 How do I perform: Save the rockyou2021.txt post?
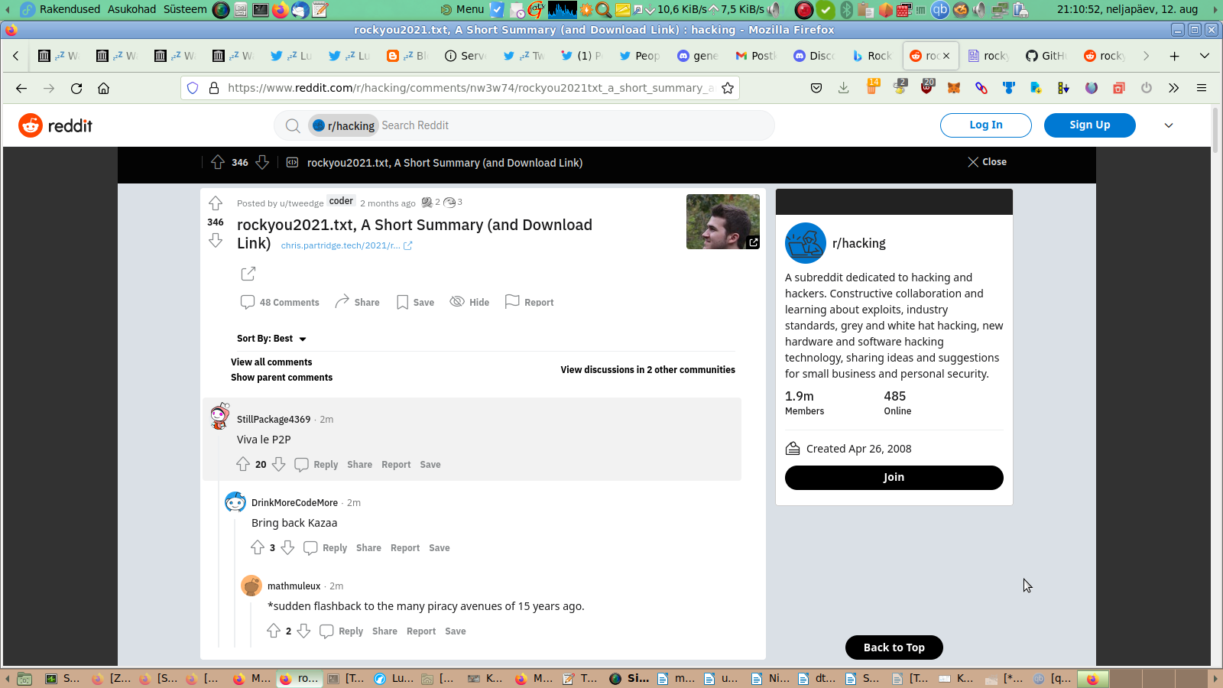coord(415,302)
